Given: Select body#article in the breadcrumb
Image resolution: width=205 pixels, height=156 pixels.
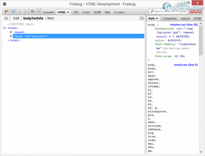Looking at the screenshot, I should click(33, 18).
